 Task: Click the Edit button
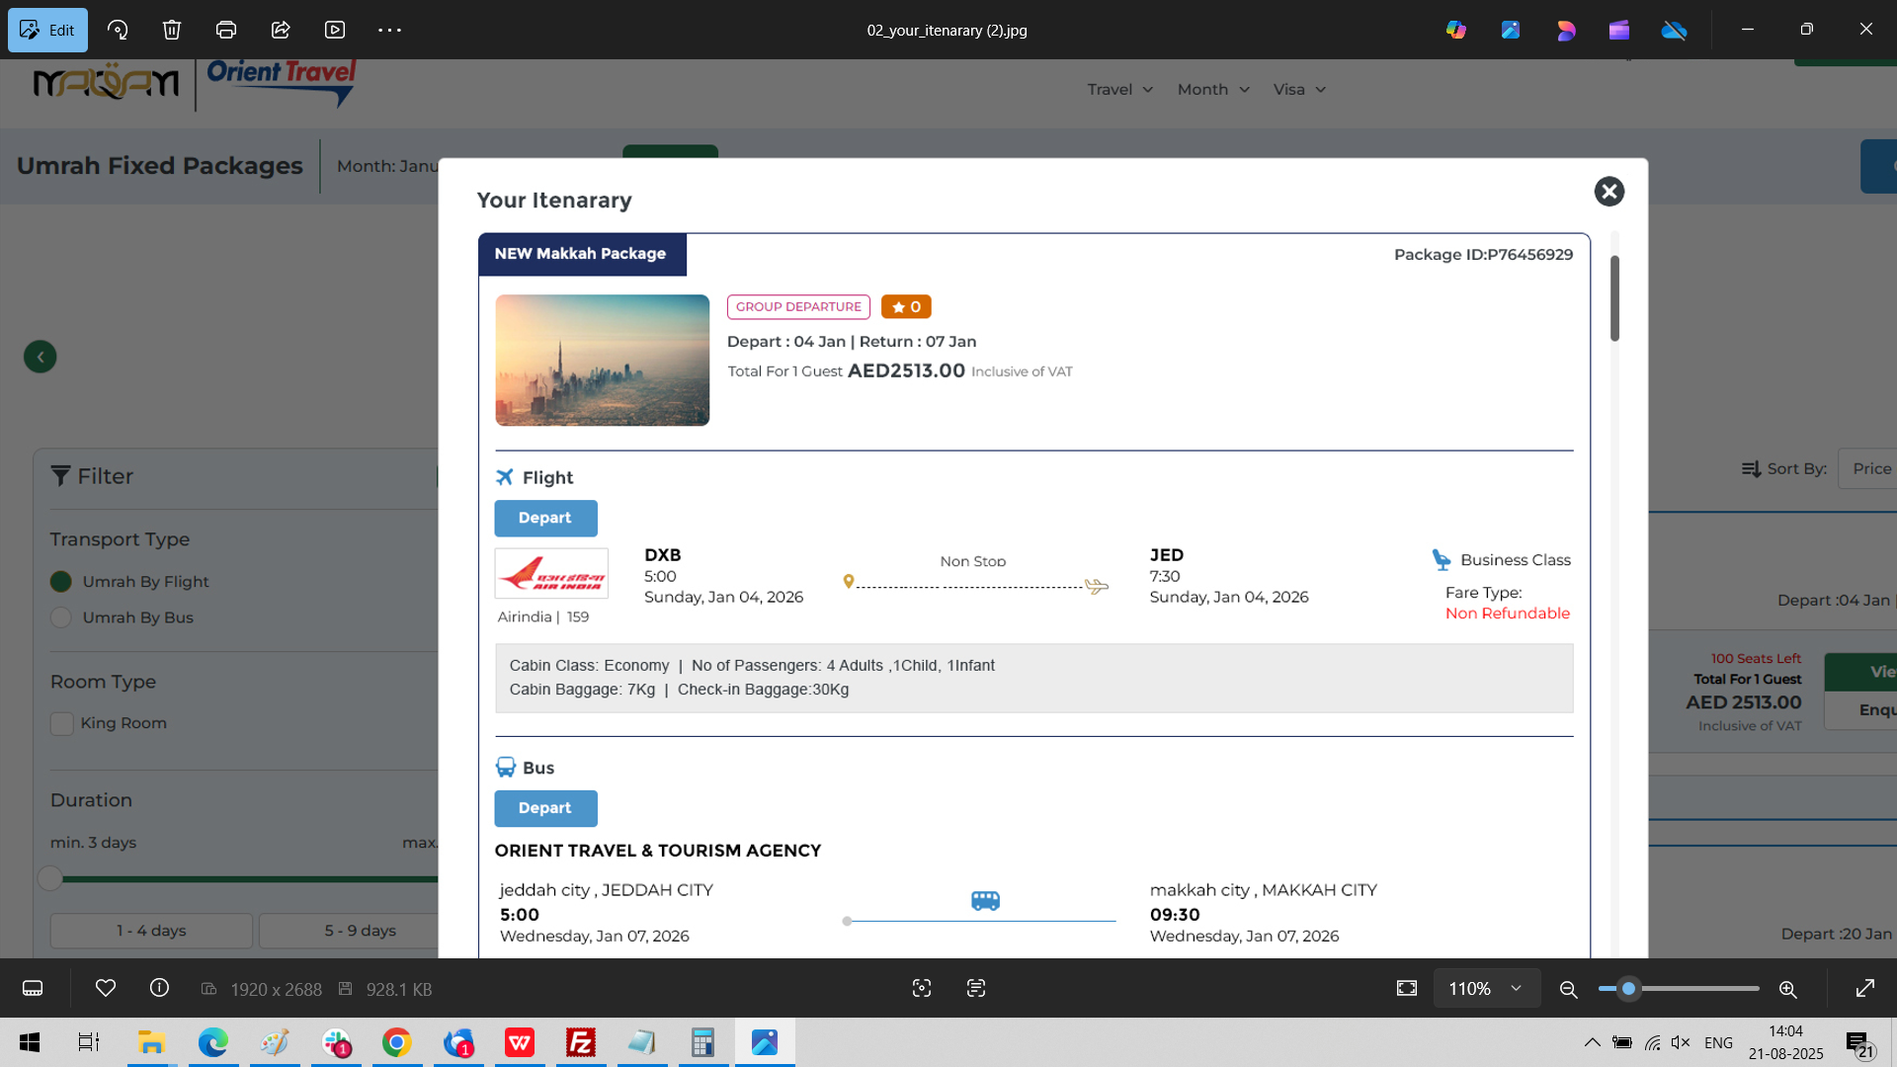pyautogui.click(x=47, y=30)
